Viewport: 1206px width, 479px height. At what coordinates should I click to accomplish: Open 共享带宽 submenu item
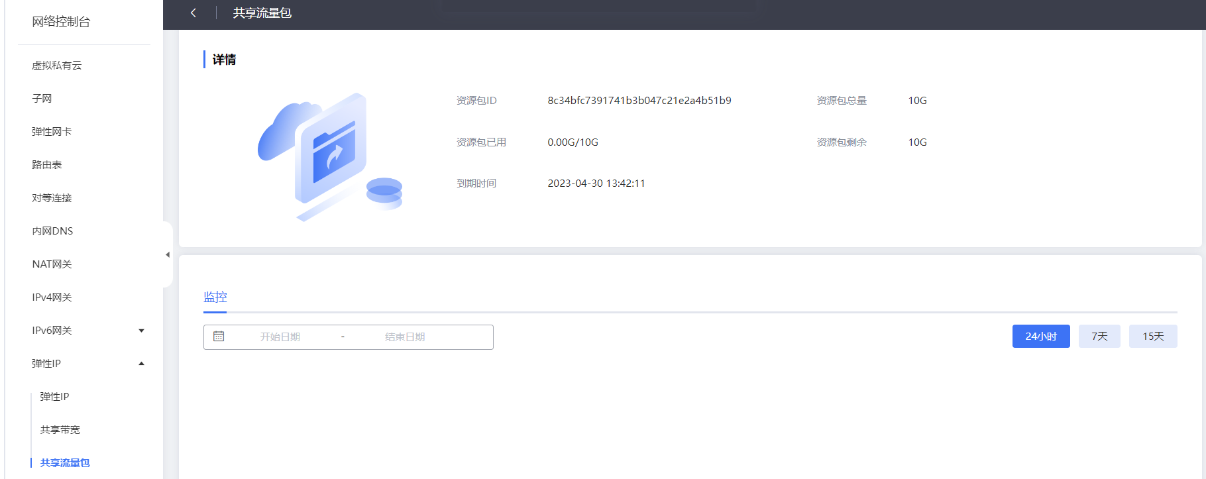(60, 430)
